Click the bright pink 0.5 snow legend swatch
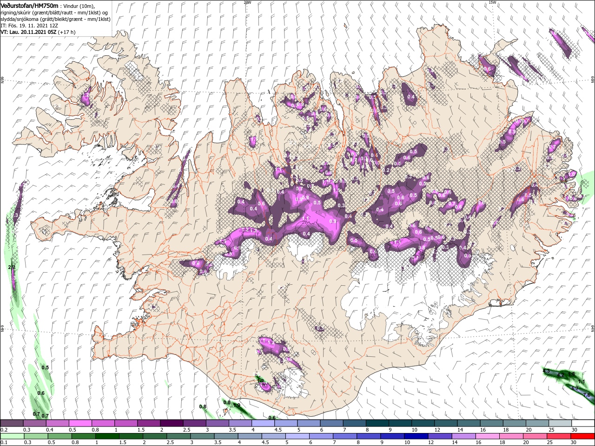This screenshot has height=446, width=595. (80, 423)
